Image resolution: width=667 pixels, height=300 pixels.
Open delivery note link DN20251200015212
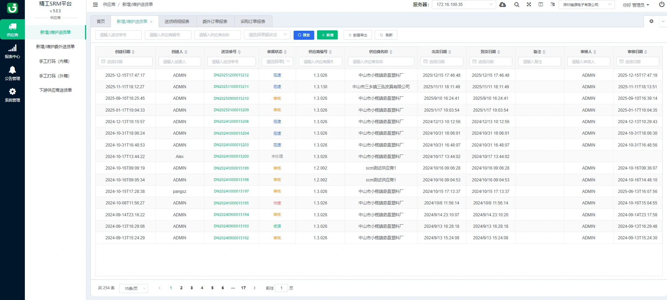point(231,75)
